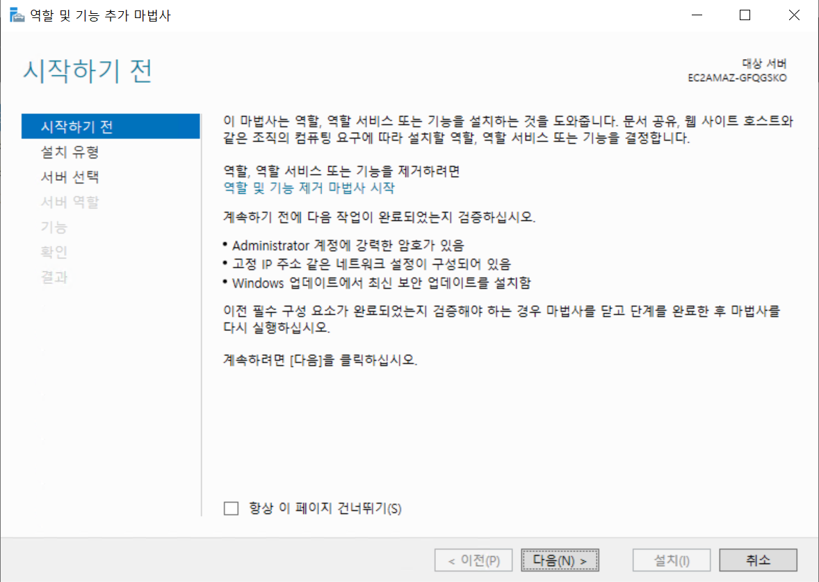Click the large 시작하기 전 page heading
Viewport: 819px width, 582px height.
click(x=88, y=72)
